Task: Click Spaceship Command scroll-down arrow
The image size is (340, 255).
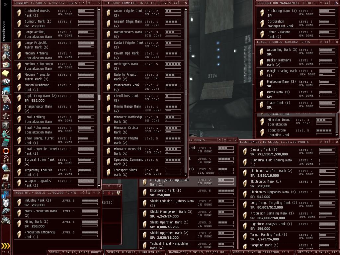Action: (x=186, y=175)
